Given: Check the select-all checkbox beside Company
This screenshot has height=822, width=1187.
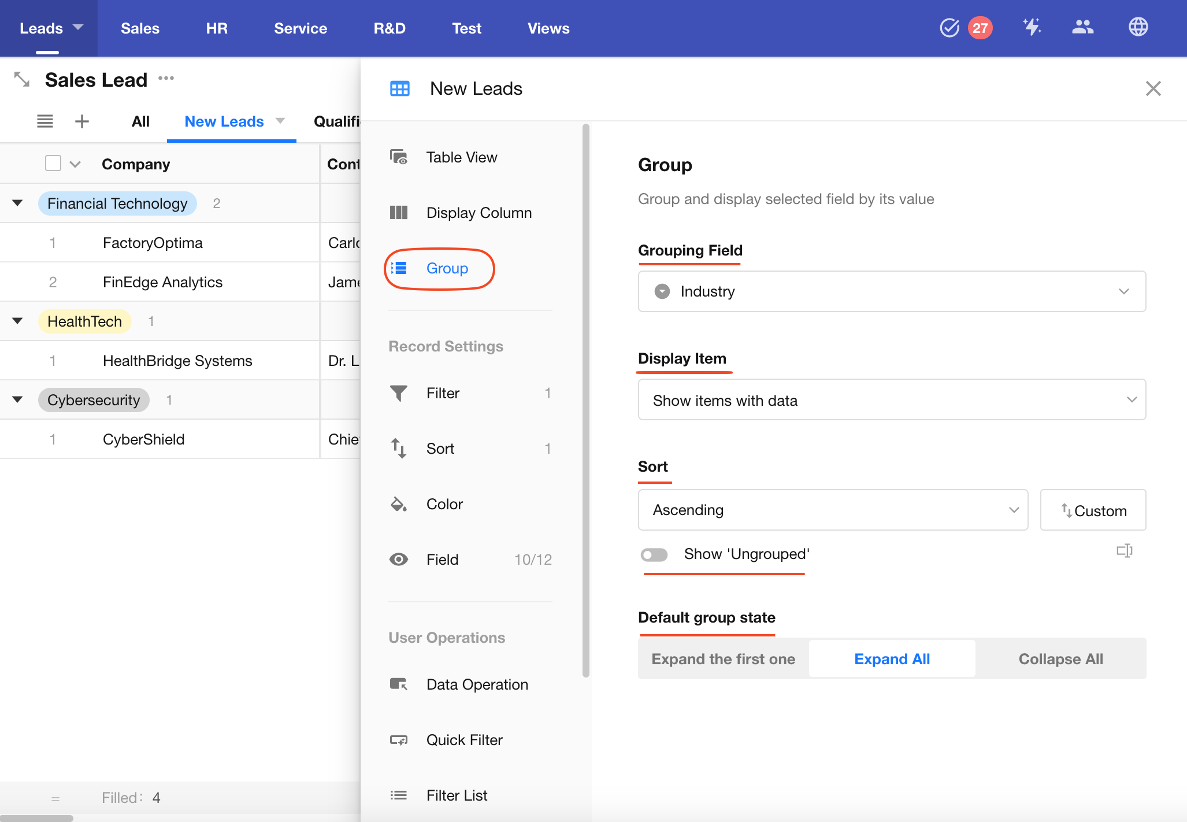Looking at the screenshot, I should point(53,164).
